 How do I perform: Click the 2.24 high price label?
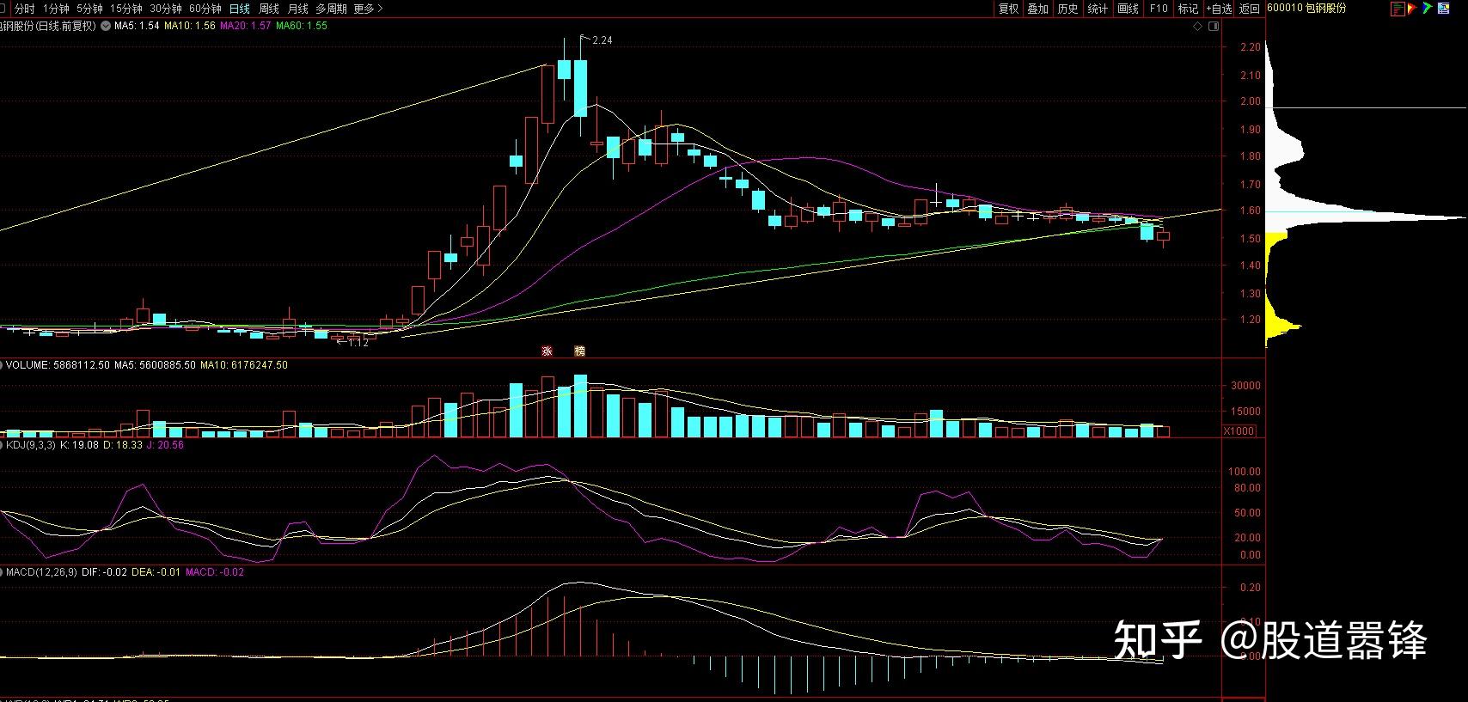coord(602,40)
